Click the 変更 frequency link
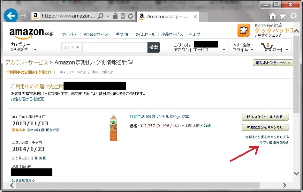The height and width of the screenshot is (192, 303). 42,158
